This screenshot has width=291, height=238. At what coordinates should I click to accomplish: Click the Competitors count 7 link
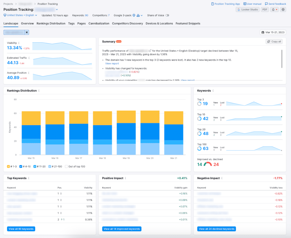(x=109, y=16)
